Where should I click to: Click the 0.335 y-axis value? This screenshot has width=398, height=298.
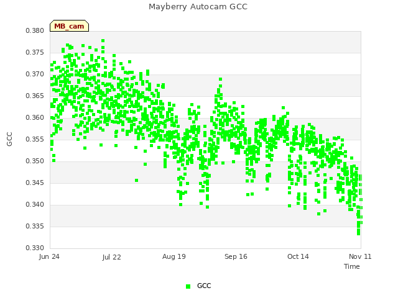(x=35, y=226)
